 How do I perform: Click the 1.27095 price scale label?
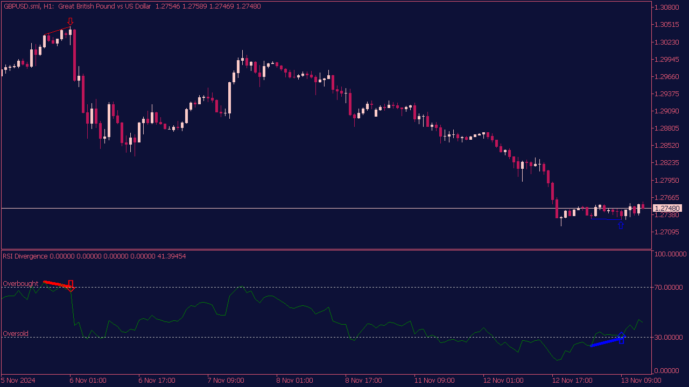667,232
